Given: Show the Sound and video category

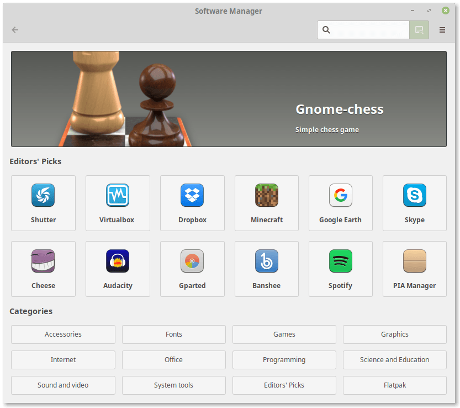Looking at the screenshot, I should tap(63, 385).
